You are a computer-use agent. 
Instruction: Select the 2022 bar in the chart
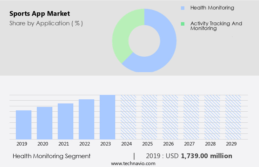tap(86, 119)
